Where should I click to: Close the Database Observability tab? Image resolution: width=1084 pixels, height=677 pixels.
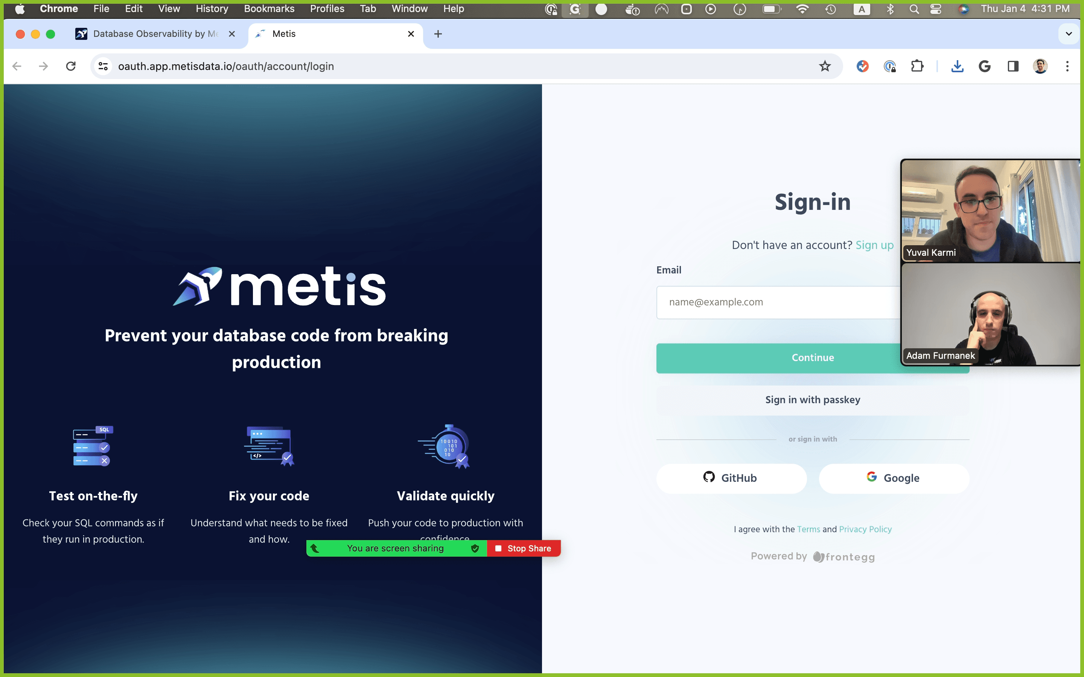coord(231,34)
